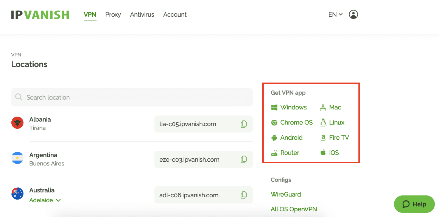Open the Help chat button
Image resolution: width=439 pixels, height=217 pixels.
click(x=414, y=204)
